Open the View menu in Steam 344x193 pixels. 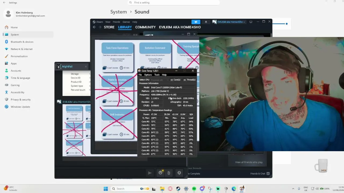(x=108, y=22)
